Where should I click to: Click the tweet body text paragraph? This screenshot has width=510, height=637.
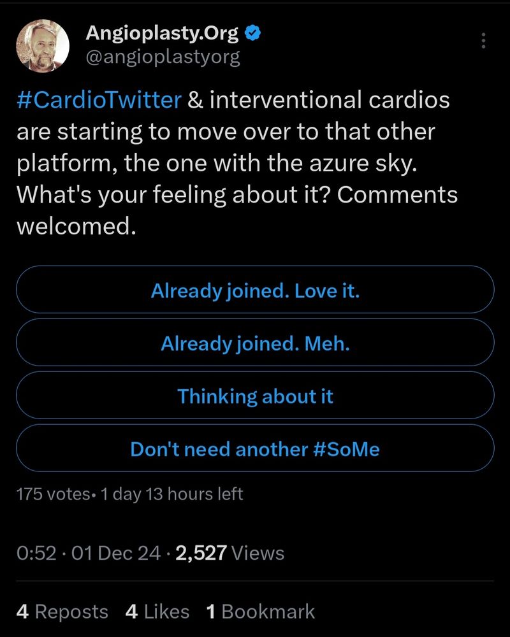click(237, 163)
